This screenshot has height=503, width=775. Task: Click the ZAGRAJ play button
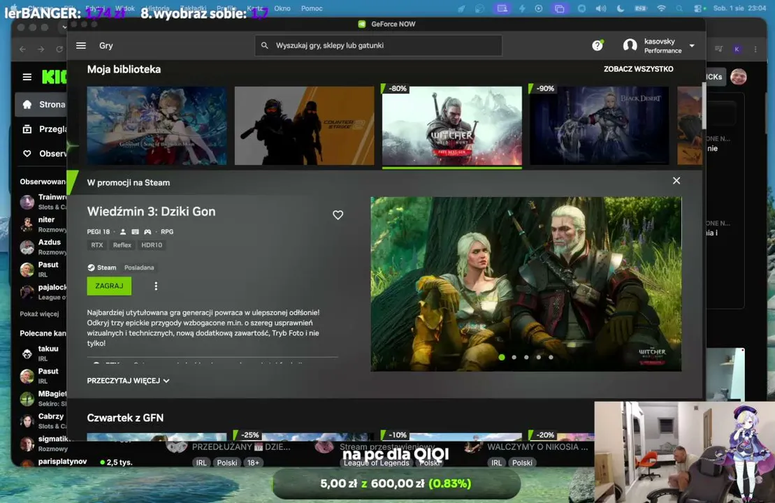coord(109,286)
